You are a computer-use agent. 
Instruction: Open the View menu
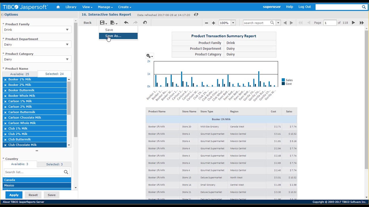click(x=87, y=7)
